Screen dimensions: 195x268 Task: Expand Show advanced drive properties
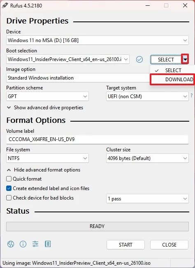pos(45,108)
